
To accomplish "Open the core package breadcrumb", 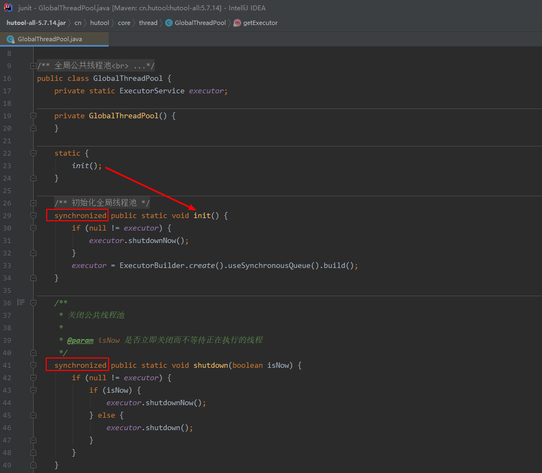I will [x=124, y=23].
